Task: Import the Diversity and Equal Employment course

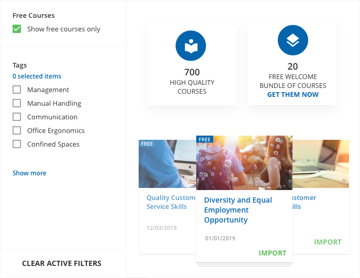Action: pos(272,253)
